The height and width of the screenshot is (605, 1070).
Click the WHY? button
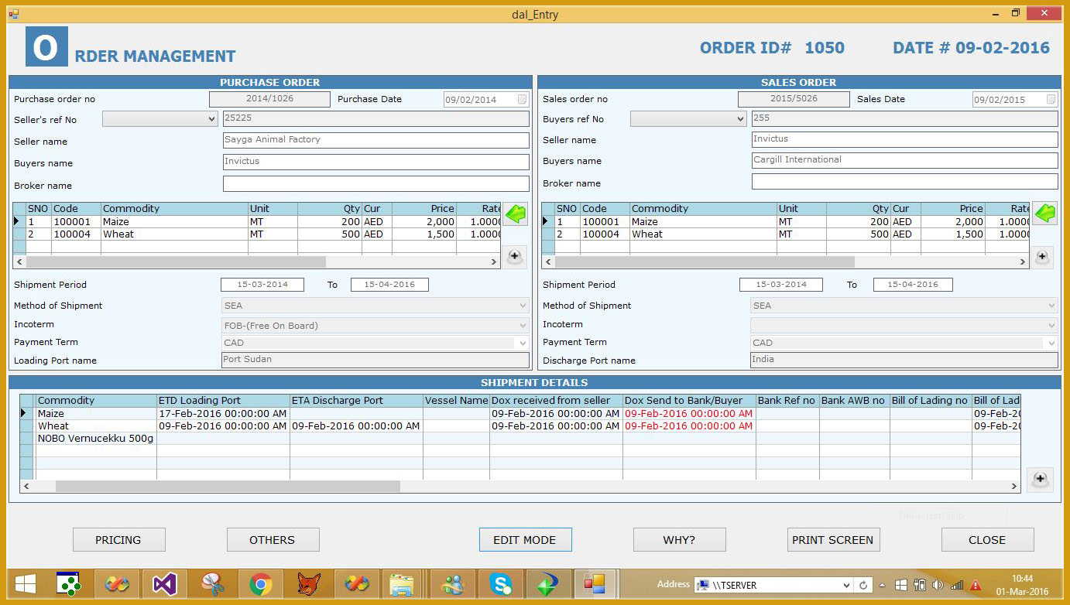click(679, 539)
